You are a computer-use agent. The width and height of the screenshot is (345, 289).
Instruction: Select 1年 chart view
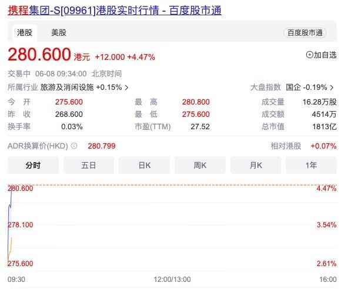tap(311, 165)
